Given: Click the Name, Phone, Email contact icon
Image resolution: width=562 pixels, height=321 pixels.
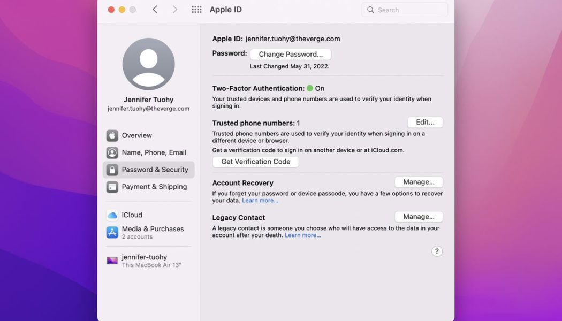Looking at the screenshot, I should point(112,152).
